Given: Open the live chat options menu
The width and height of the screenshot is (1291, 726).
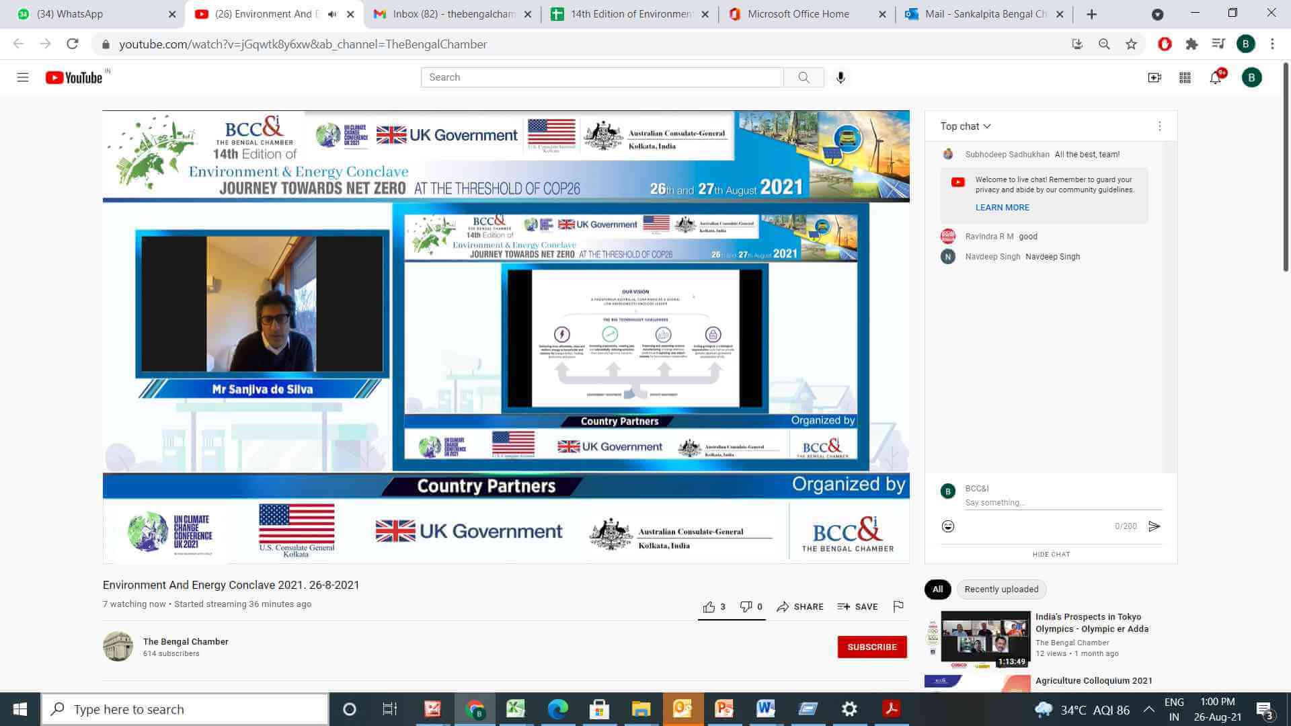Looking at the screenshot, I should tap(1160, 126).
